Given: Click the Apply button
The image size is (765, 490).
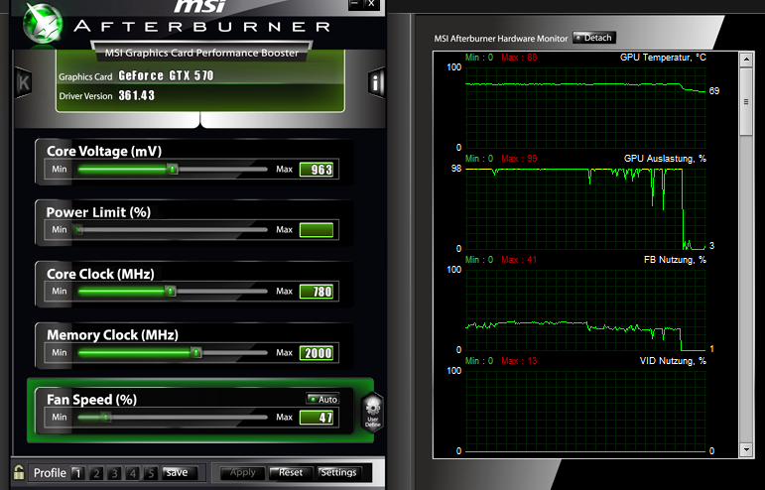Looking at the screenshot, I should pos(242,472).
